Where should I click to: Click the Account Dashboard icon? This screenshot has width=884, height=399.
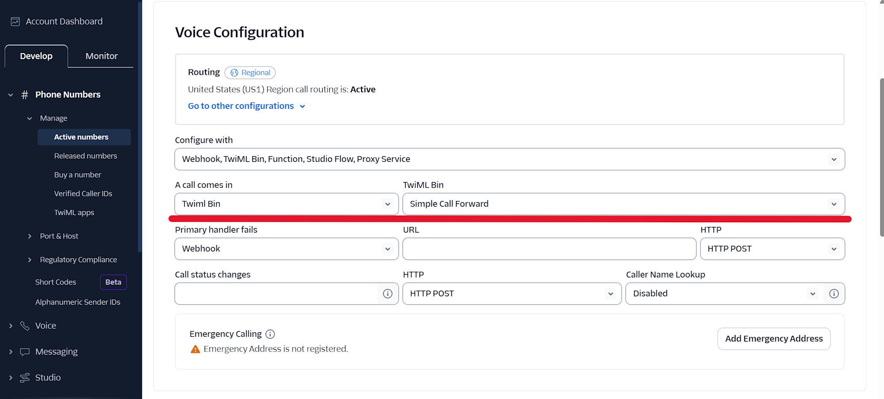click(15, 22)
